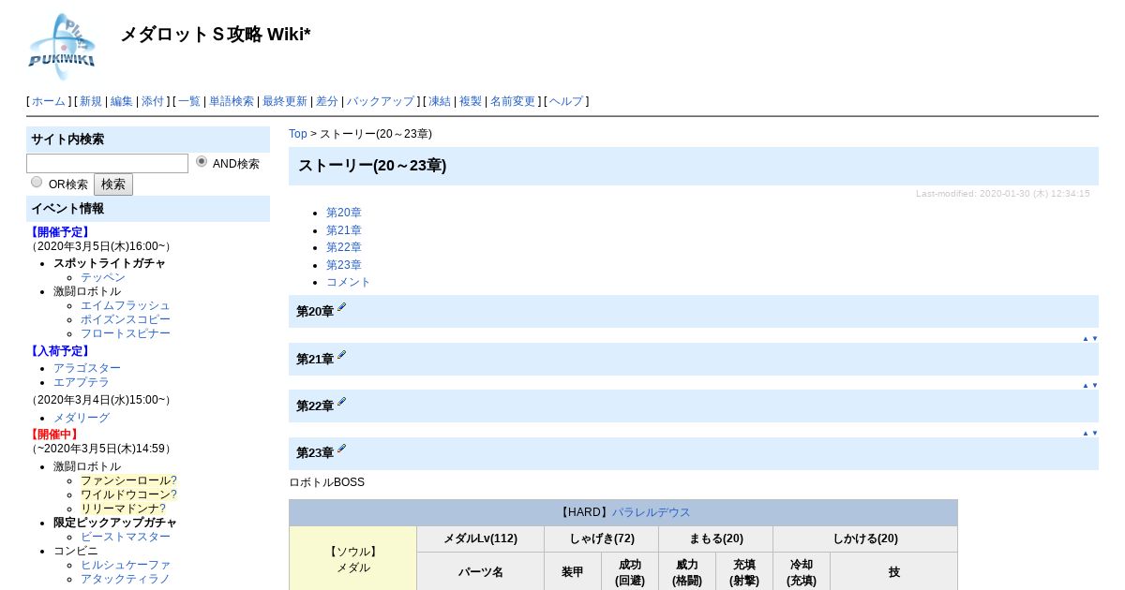Open ホーム in the top menu

pyautogui.click(x=49, y=101)
